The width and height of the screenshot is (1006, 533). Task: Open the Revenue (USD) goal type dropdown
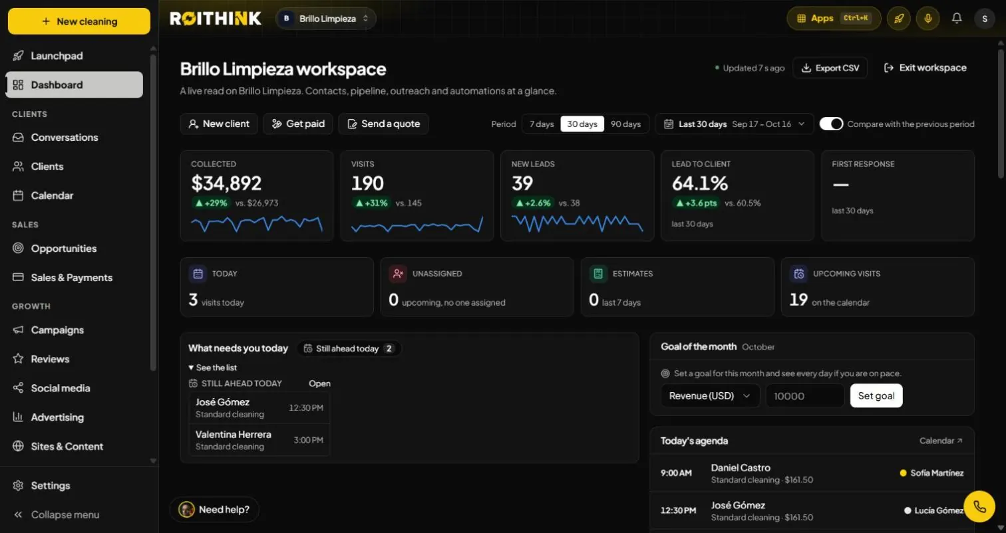(x=710, y=396)
